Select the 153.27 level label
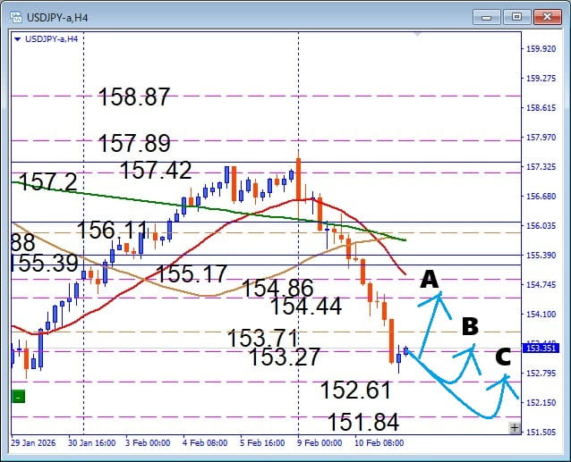 tap(285, 357)
